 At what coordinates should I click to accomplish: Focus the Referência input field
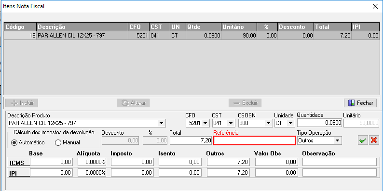coord(254,140)
